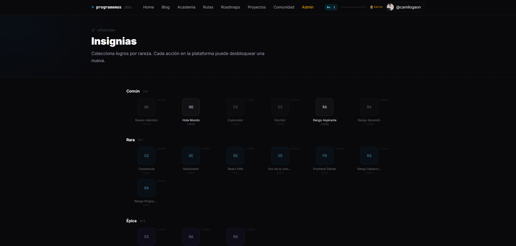Open the React Path badge icon

pyautogui.click(x=236, y=156)
